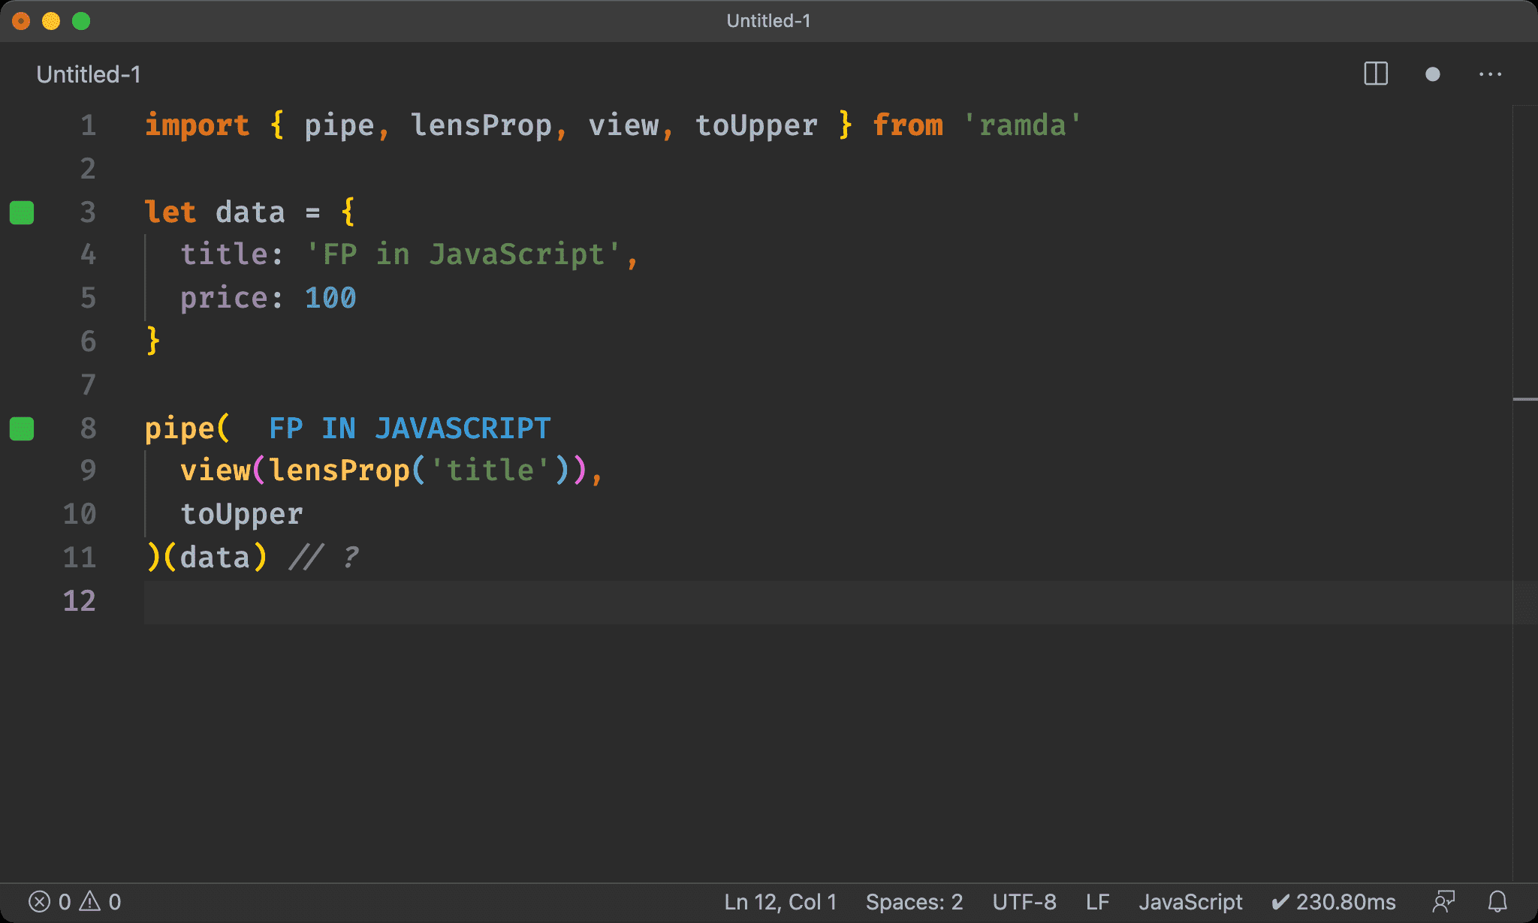Click the unsaved changes dot indicator

click(1432, 74)
